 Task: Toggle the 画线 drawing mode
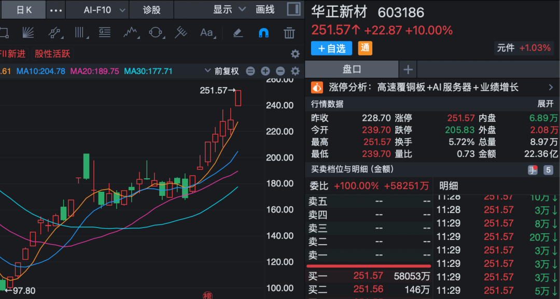(265, 9)
